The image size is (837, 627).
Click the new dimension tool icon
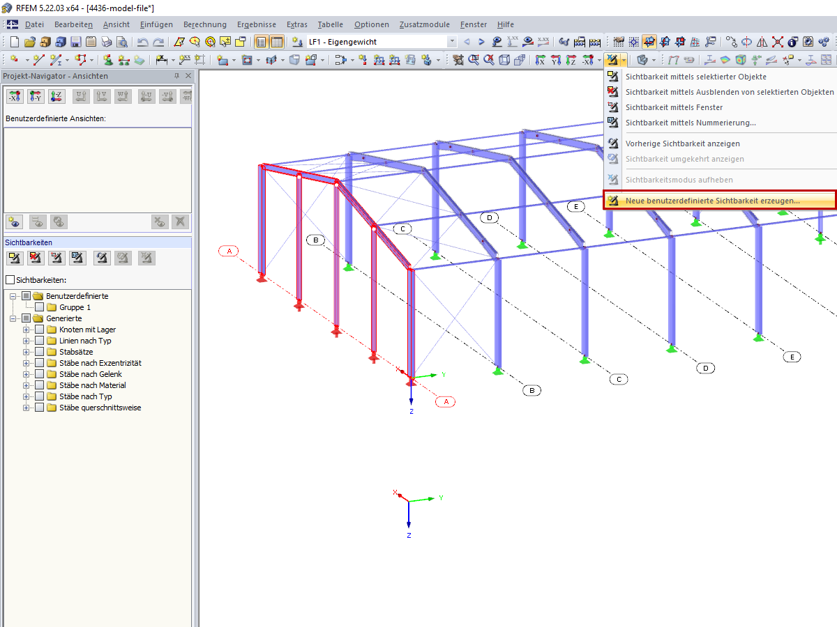click(x=162, y=60)
